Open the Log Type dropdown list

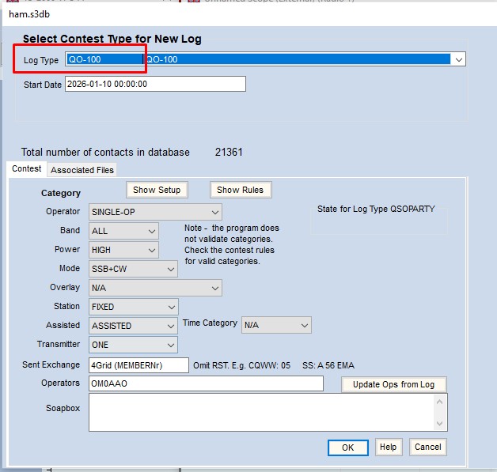coord(457,59)
